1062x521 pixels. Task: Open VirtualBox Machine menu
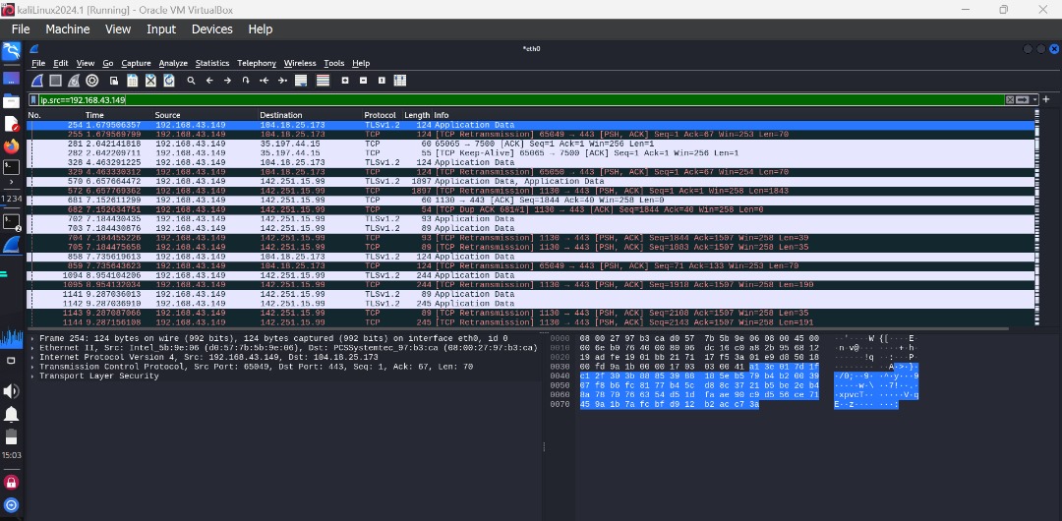(x=68, y=29)
